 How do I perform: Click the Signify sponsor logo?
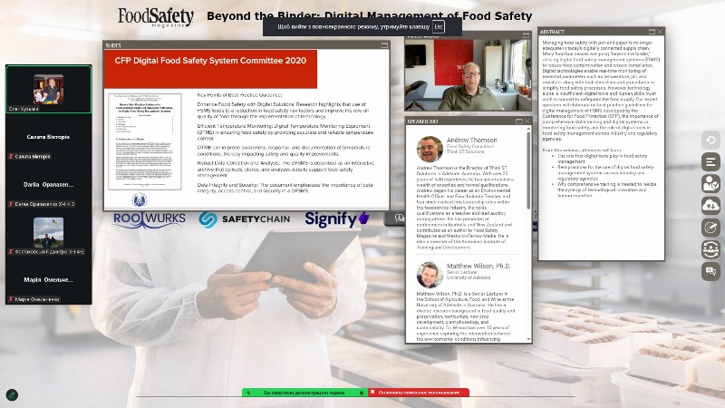point(337,219)
